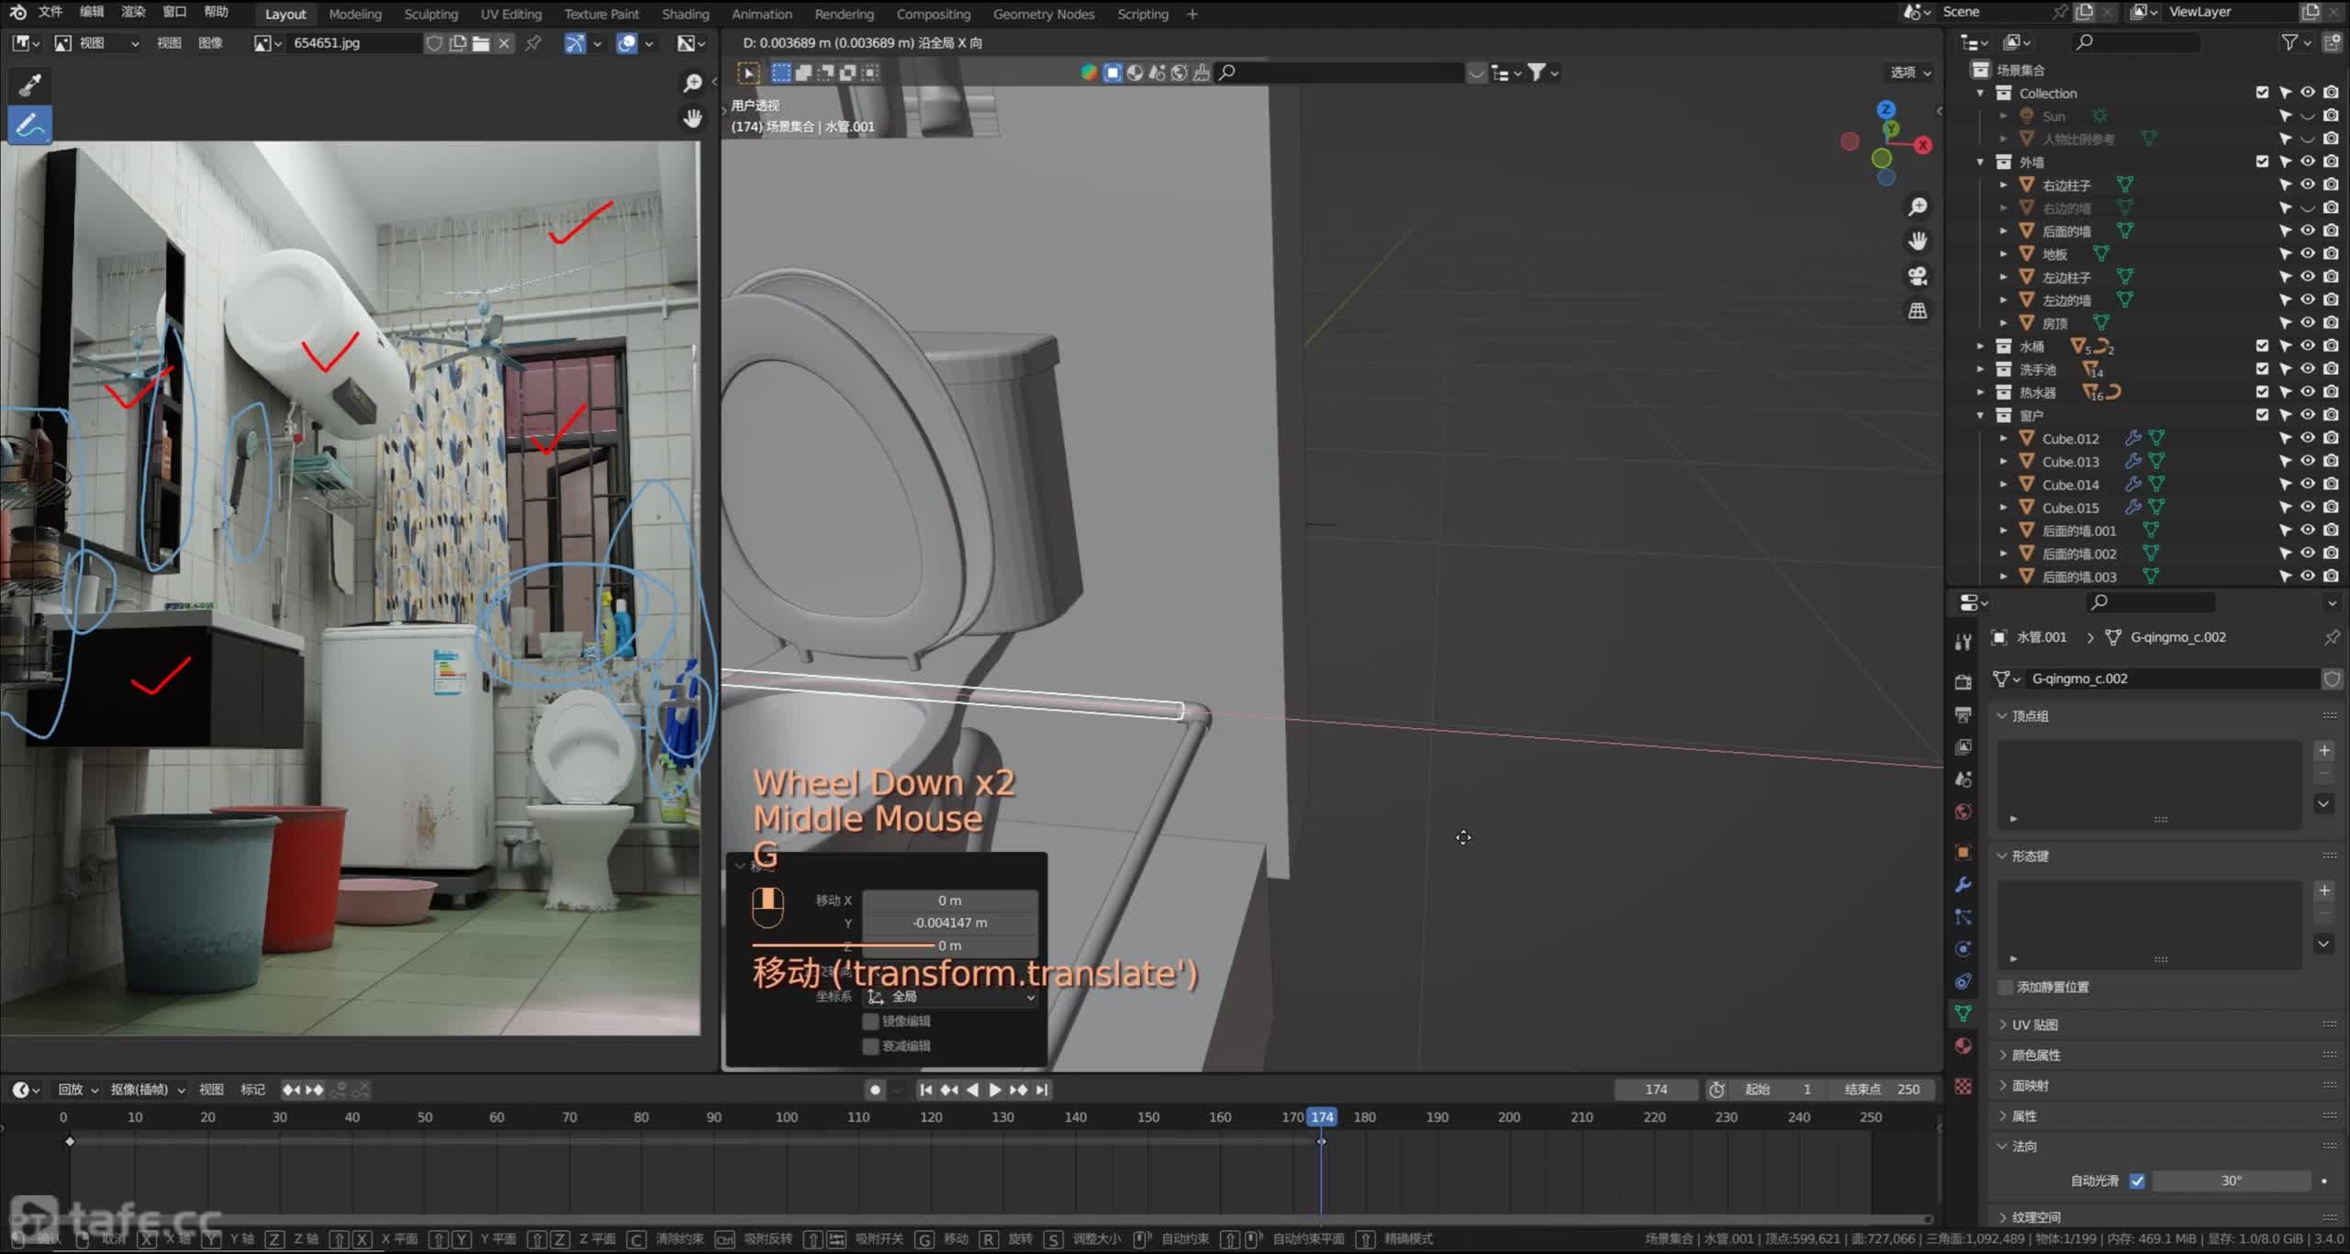The width and height of the screenshot is (2350, 1254).
Task: Click the 移动 Y value -0.004147 m field
Action: click(949, 923)
